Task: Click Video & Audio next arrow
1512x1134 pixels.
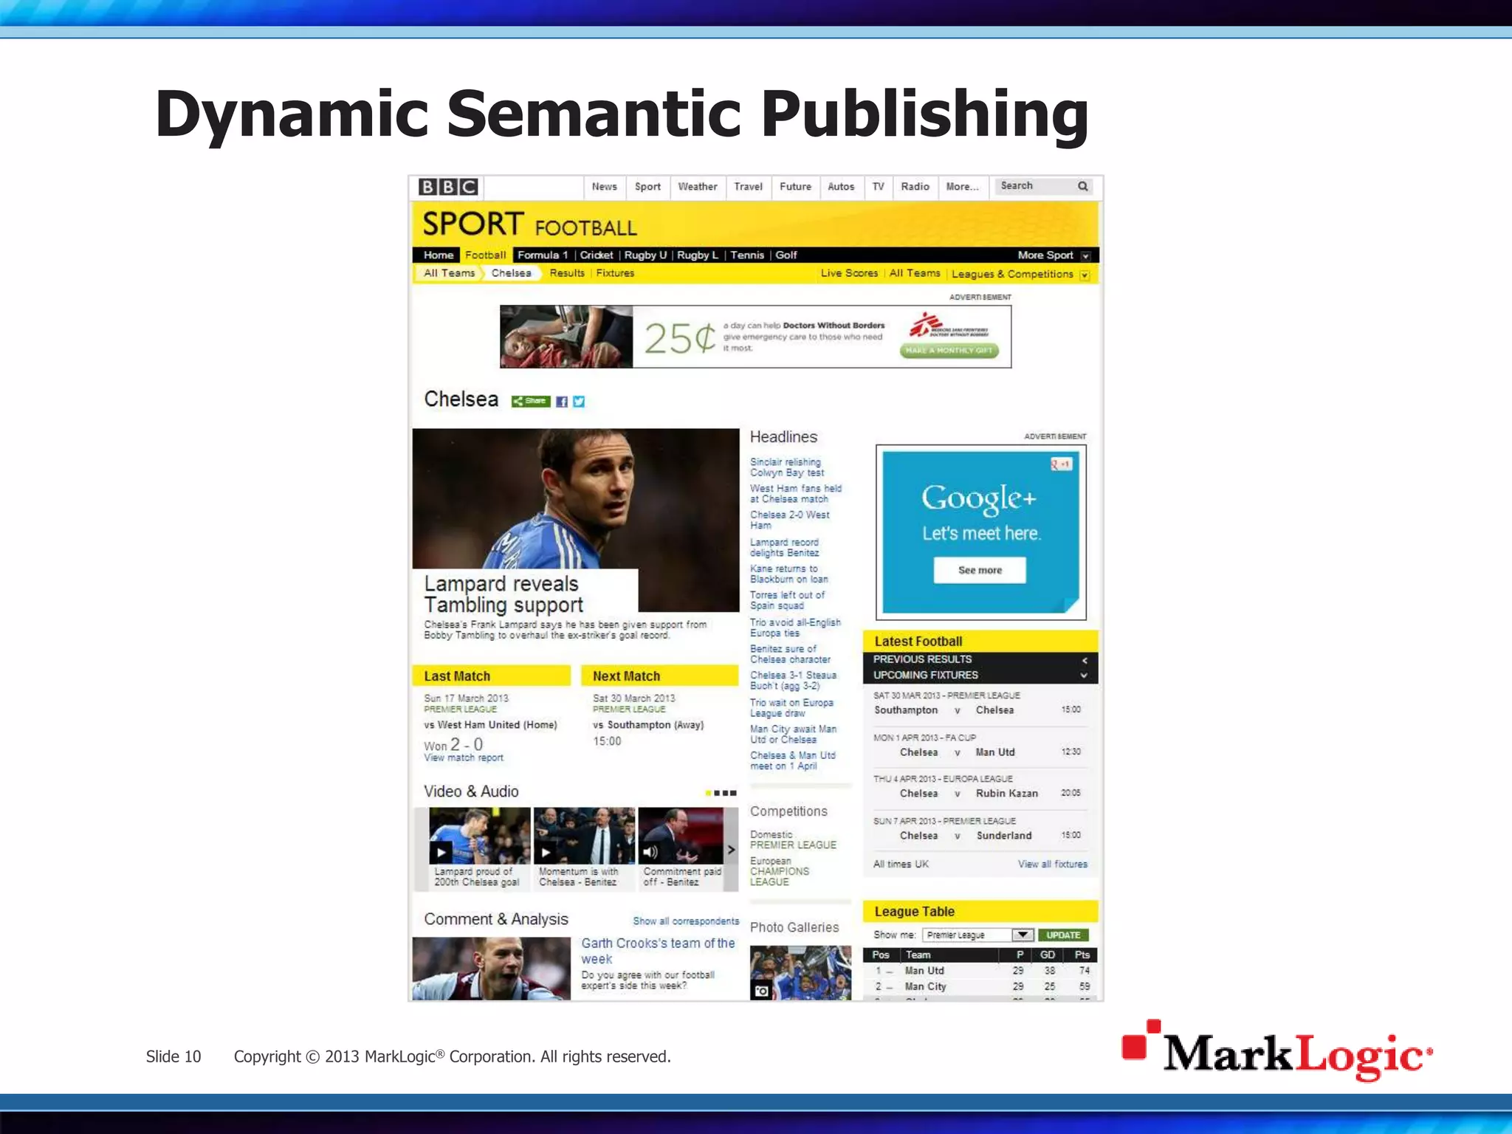Action: tap(731, 850)
